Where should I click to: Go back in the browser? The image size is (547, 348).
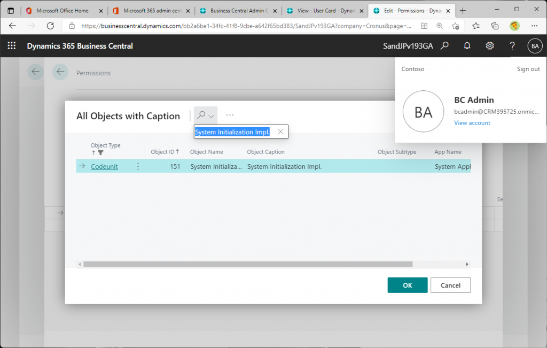[x=13, y=26]
